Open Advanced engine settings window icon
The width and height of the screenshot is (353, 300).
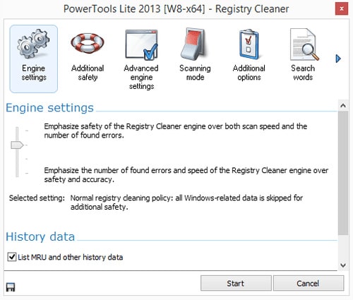tap(141, 44)
